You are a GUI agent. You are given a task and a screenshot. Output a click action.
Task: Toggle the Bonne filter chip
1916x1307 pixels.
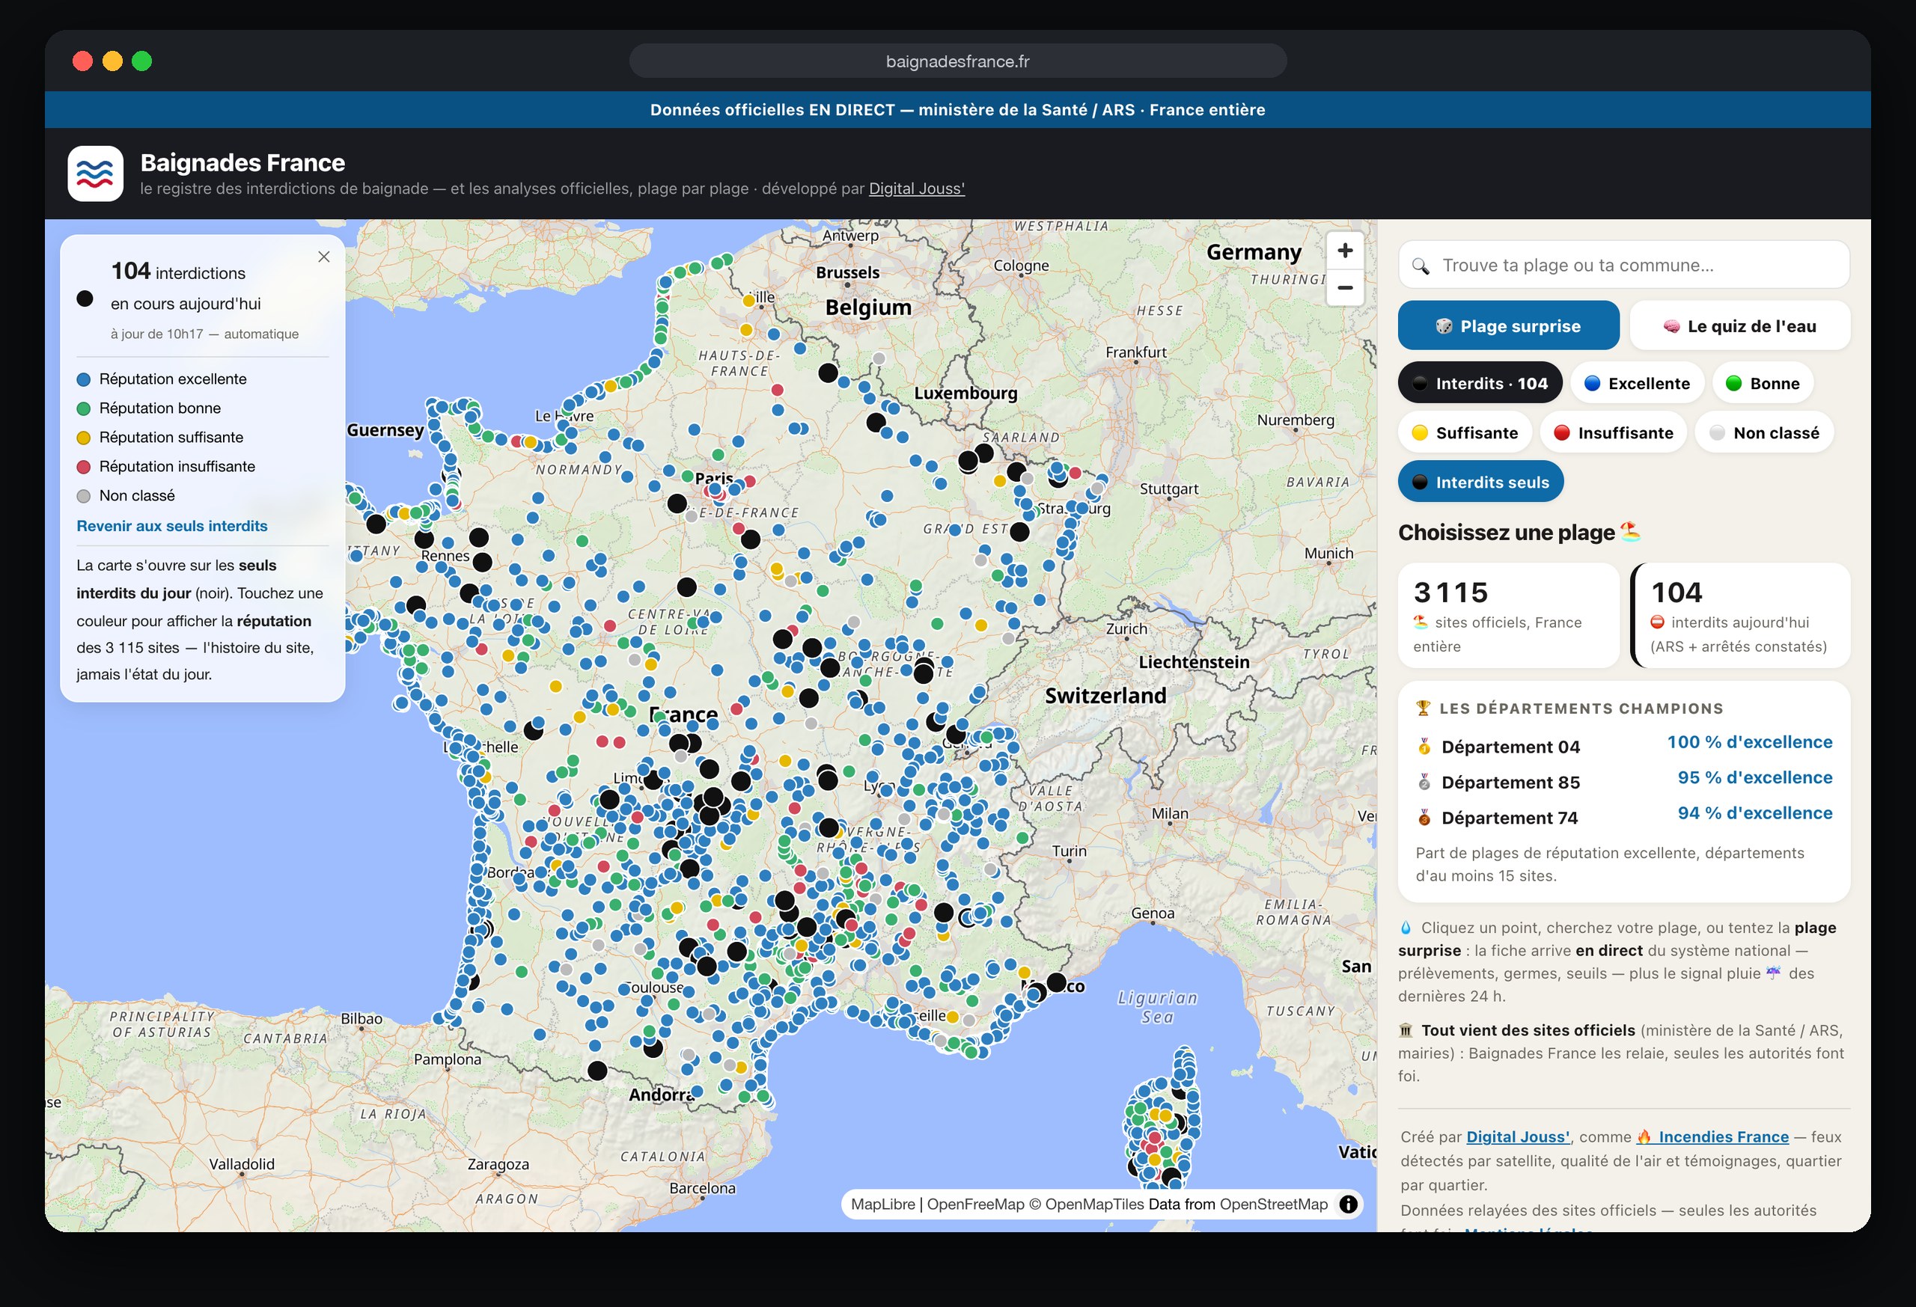1762,383
